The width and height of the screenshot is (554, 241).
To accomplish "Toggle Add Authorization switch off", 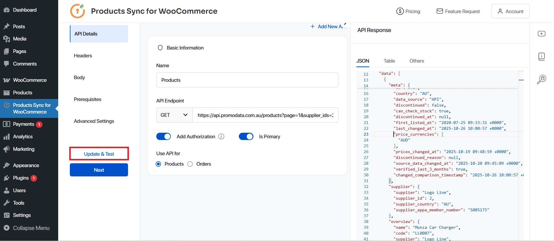I will (164, 137).
